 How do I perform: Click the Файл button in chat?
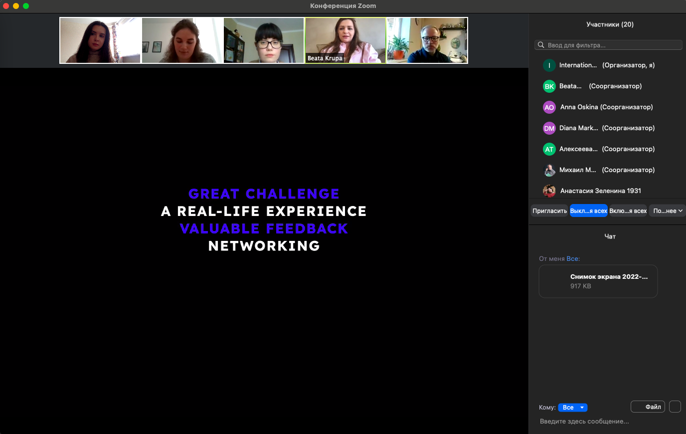click(648, 407)
